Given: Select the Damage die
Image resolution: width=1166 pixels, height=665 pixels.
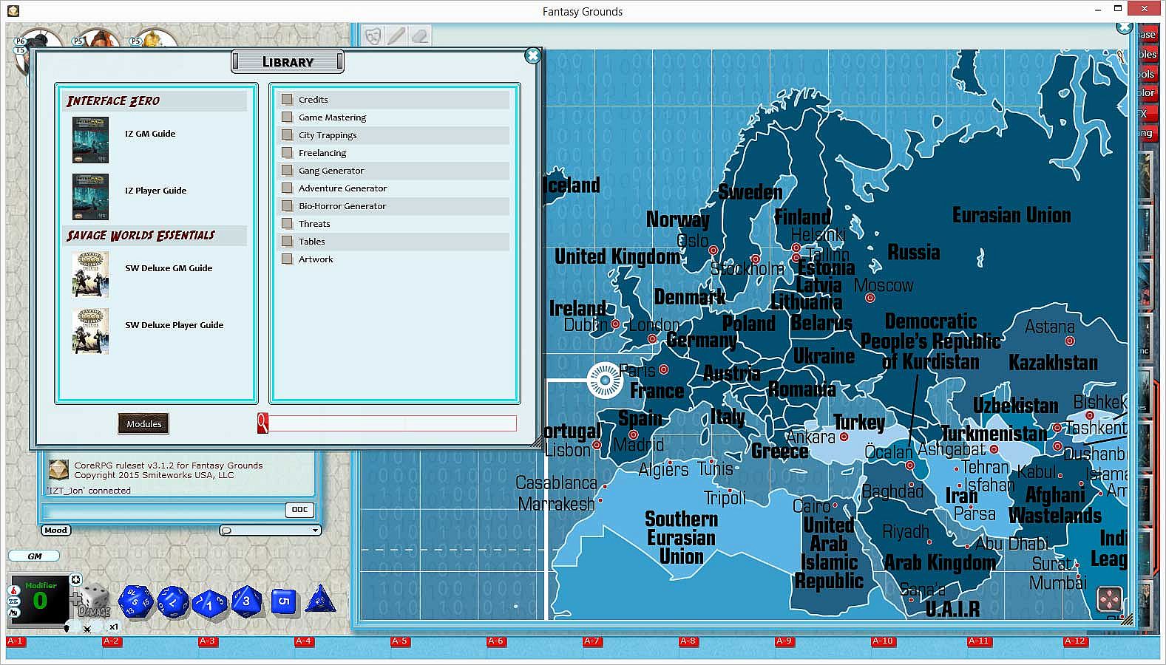Looking at the screenshot, I should pyautogui.click(x=95, y=601).
